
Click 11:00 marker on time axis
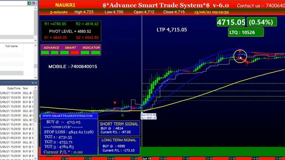186,159
